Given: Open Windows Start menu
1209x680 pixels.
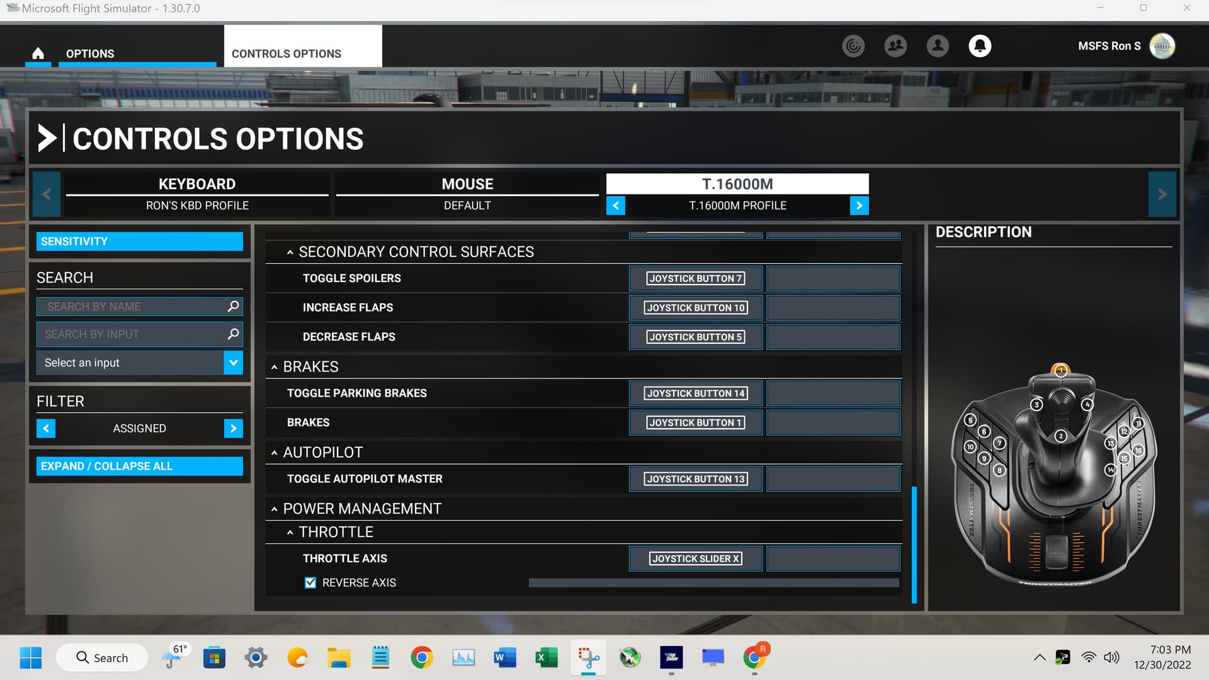Looking at the screenshot, I should [30, 658].
